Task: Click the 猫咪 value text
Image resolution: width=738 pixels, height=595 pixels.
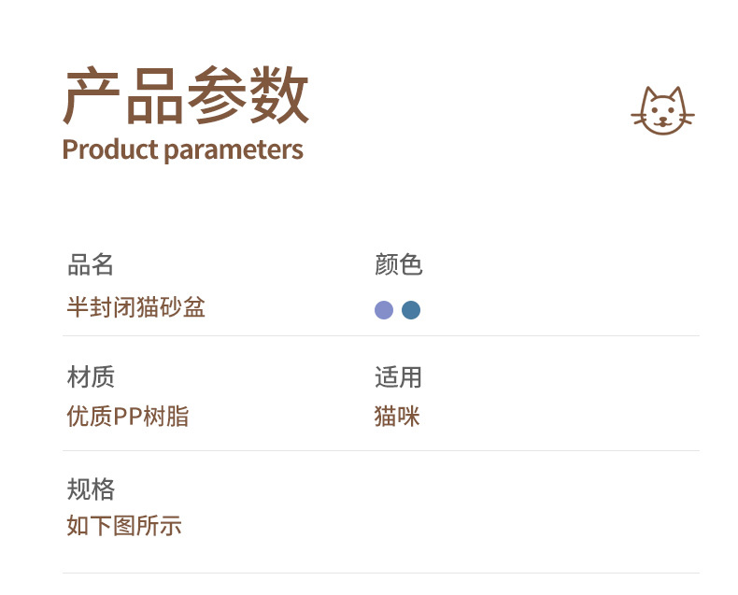Action: (397, 417)
